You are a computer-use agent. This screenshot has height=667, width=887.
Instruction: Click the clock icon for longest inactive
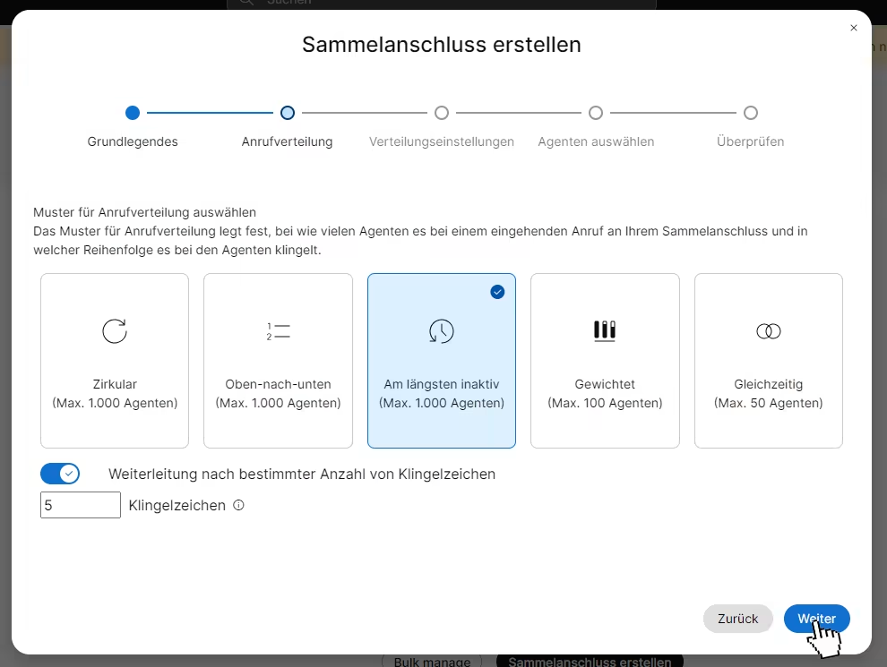pyautogui.click(x=441, y=331)
